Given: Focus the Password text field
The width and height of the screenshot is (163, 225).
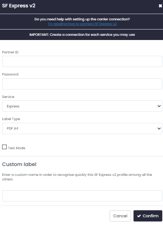Looking at the screenshot, I should tap(82, 84).
